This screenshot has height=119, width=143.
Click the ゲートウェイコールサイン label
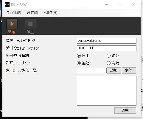click(22, 48)
